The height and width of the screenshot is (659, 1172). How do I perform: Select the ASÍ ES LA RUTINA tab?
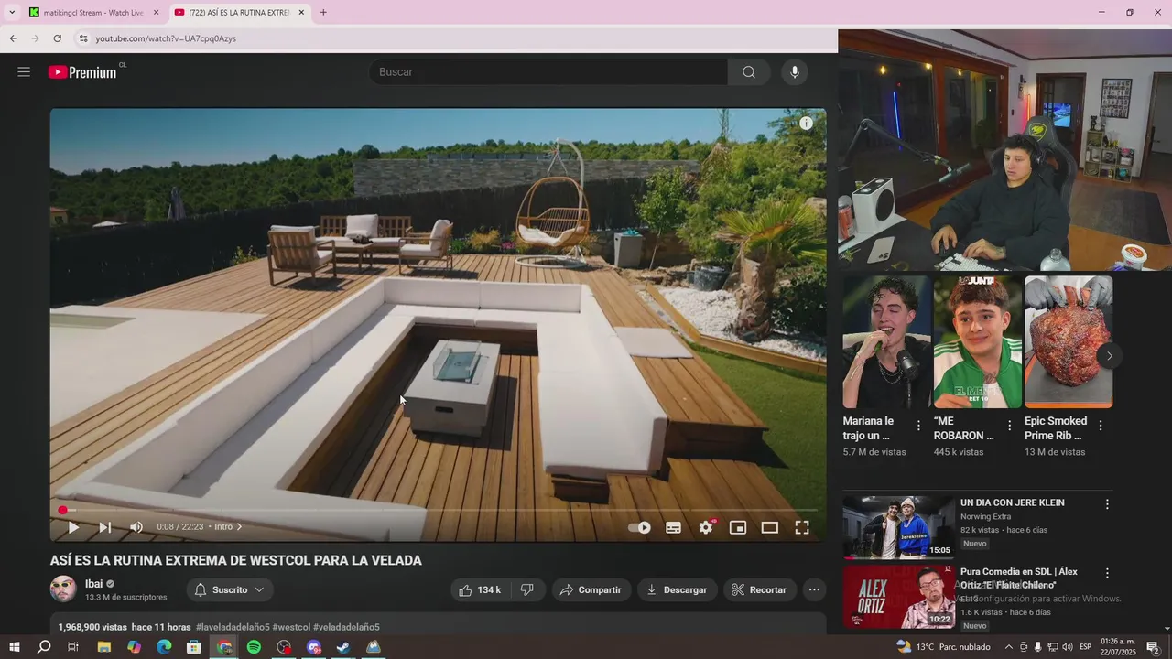[x=240, y=13]
